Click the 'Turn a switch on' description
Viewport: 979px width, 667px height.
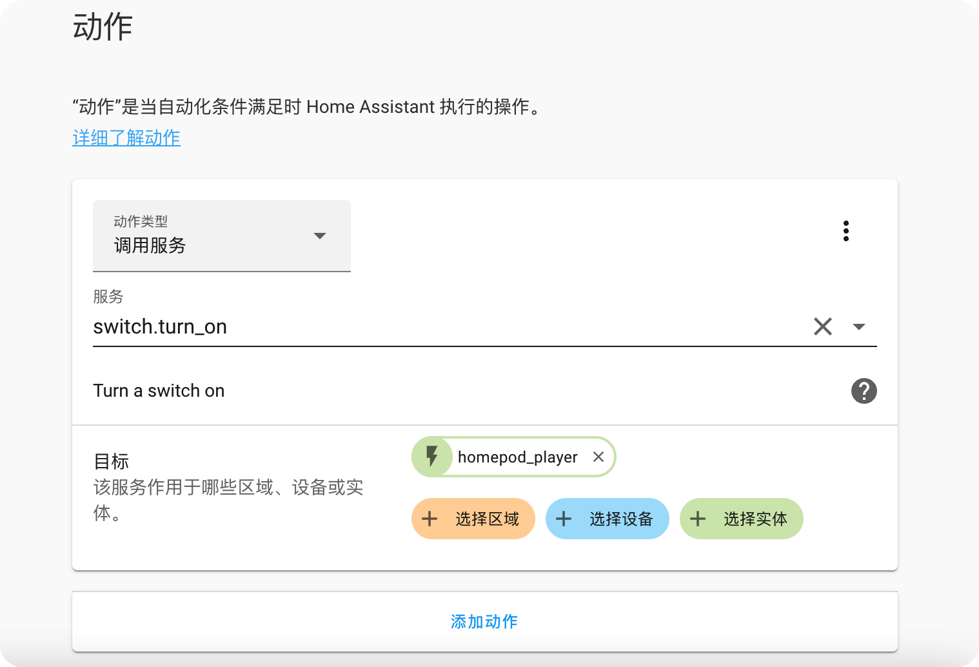click(x=159, y=391)
